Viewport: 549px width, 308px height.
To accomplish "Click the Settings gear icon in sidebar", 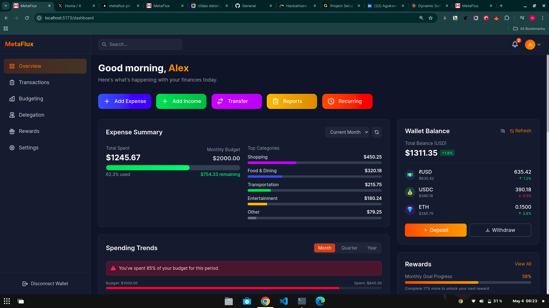I will 12,148.
